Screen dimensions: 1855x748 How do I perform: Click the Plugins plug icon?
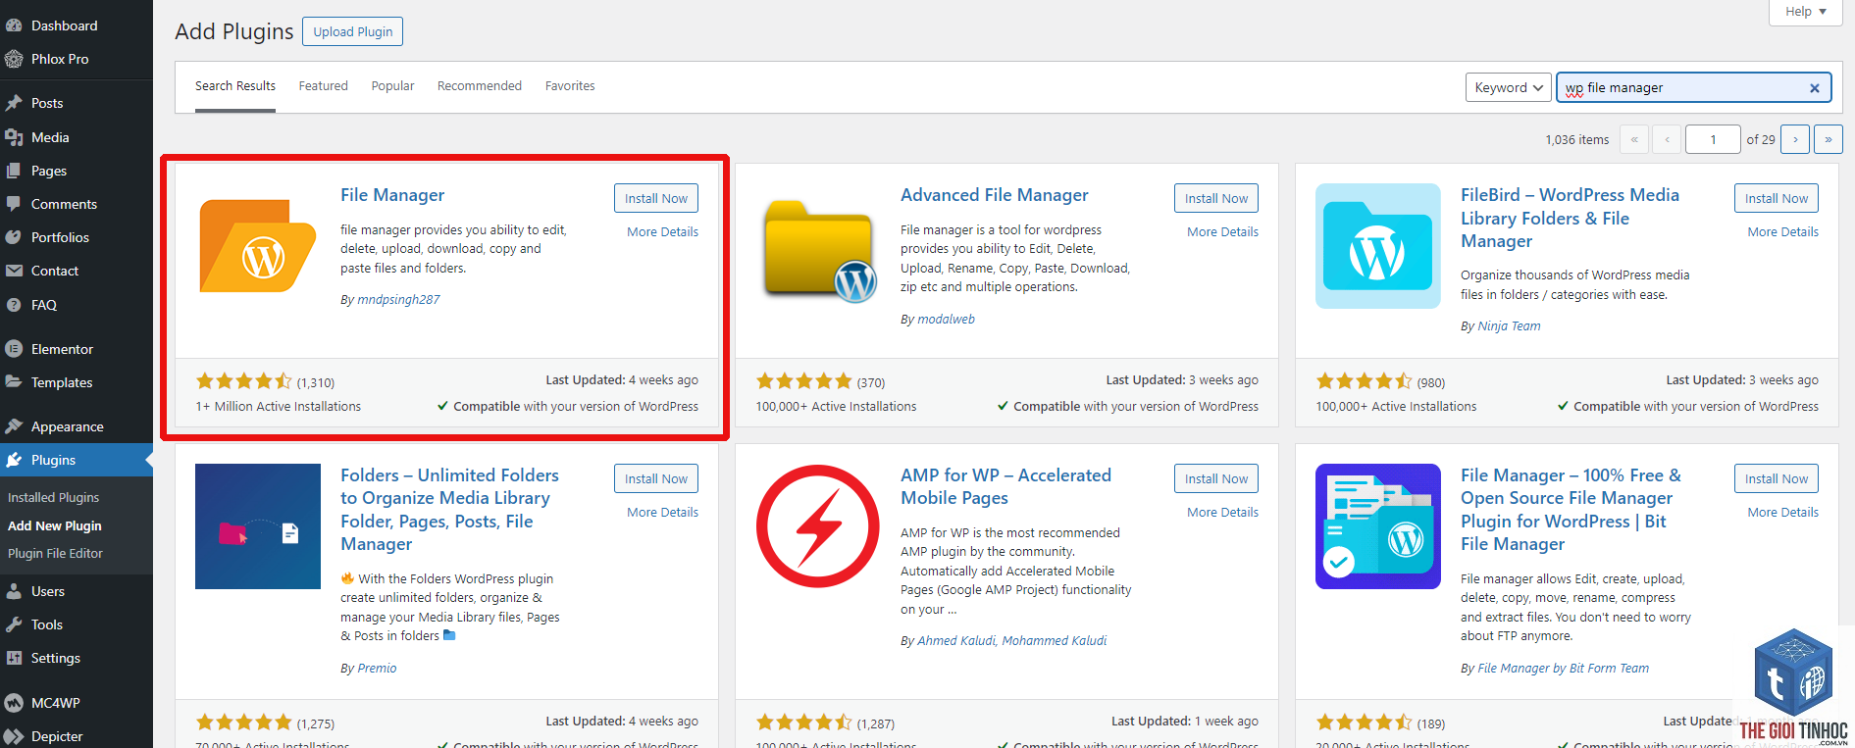pyautogui.click(x=14, y=460)
